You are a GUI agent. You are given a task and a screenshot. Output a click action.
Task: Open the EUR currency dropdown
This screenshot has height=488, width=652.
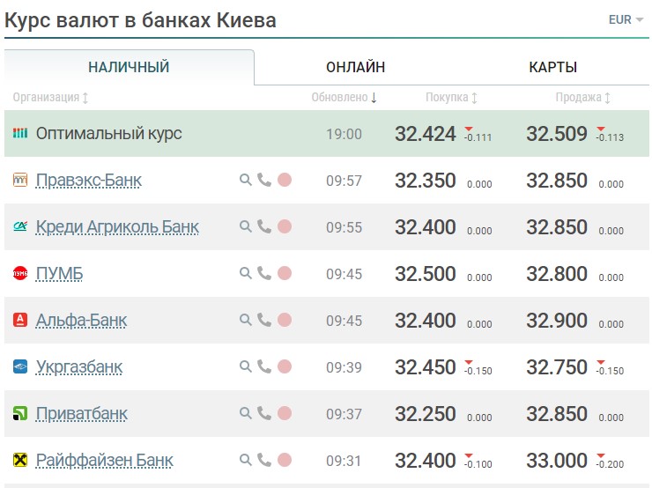tap(626, 19)
